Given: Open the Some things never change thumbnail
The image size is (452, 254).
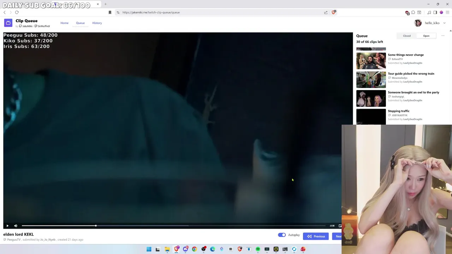Looking at the screenshot, I should click(371, 61).
